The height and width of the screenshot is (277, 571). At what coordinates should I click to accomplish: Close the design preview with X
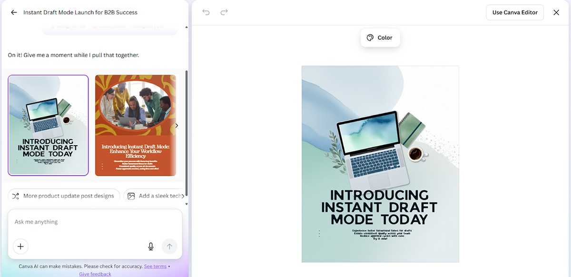pyautogui.click(x=556, y=12)
